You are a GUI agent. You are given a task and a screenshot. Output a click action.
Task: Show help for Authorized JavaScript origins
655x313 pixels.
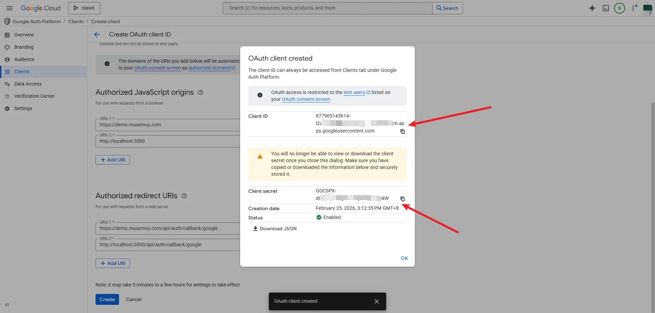coord(201,92)
